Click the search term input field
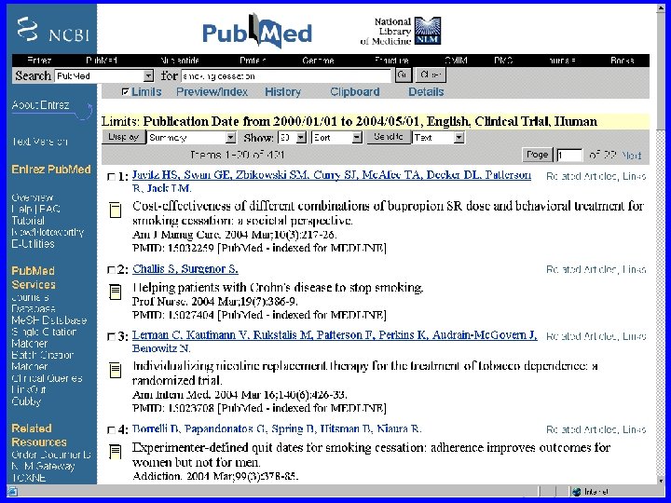The height and width of the screenshot is (503, 671). [x=286, y=76]
